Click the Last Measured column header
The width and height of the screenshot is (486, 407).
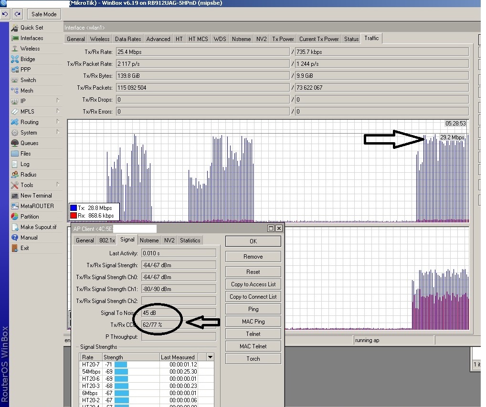pyautogui.click(x=179, y=357)
